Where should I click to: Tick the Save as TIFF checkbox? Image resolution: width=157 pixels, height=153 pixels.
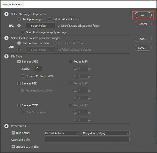tap(19, 105)
